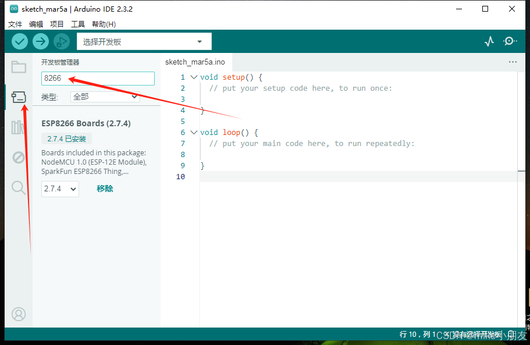Collapse the void loop() code fold arrow
530x345 pixels.
click(x=194, y=132)
